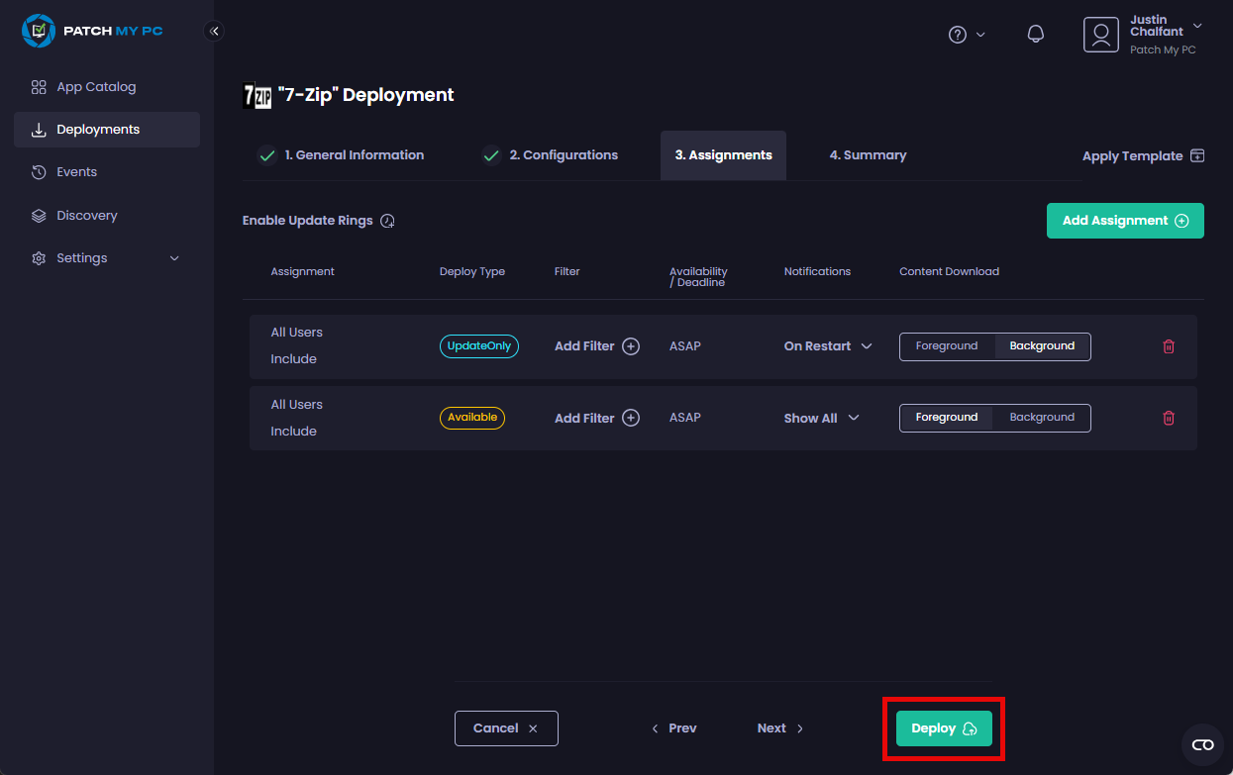Click the Apply Template icon
The width and height of the screenshot is (1233, 775).
tap(1197, 155)
